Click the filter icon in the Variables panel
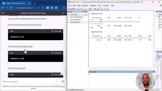Viewport: 162px width, 91px height. pyautogui.click(x=157, y=12)
